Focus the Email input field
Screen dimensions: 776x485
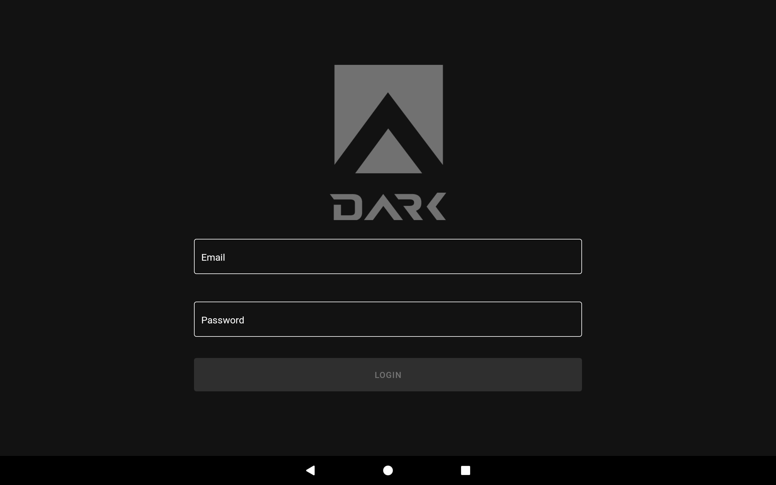pyautogui.click(x=388, y=256)
